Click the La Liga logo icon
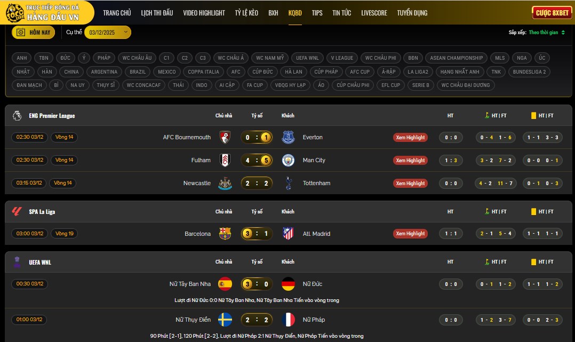 point(17,211)
